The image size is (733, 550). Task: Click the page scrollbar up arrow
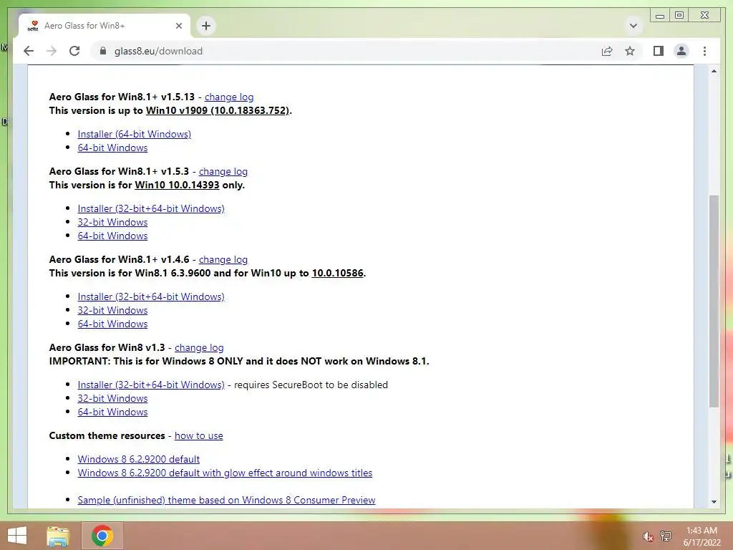pyautogui.click(x=714, y=71)
